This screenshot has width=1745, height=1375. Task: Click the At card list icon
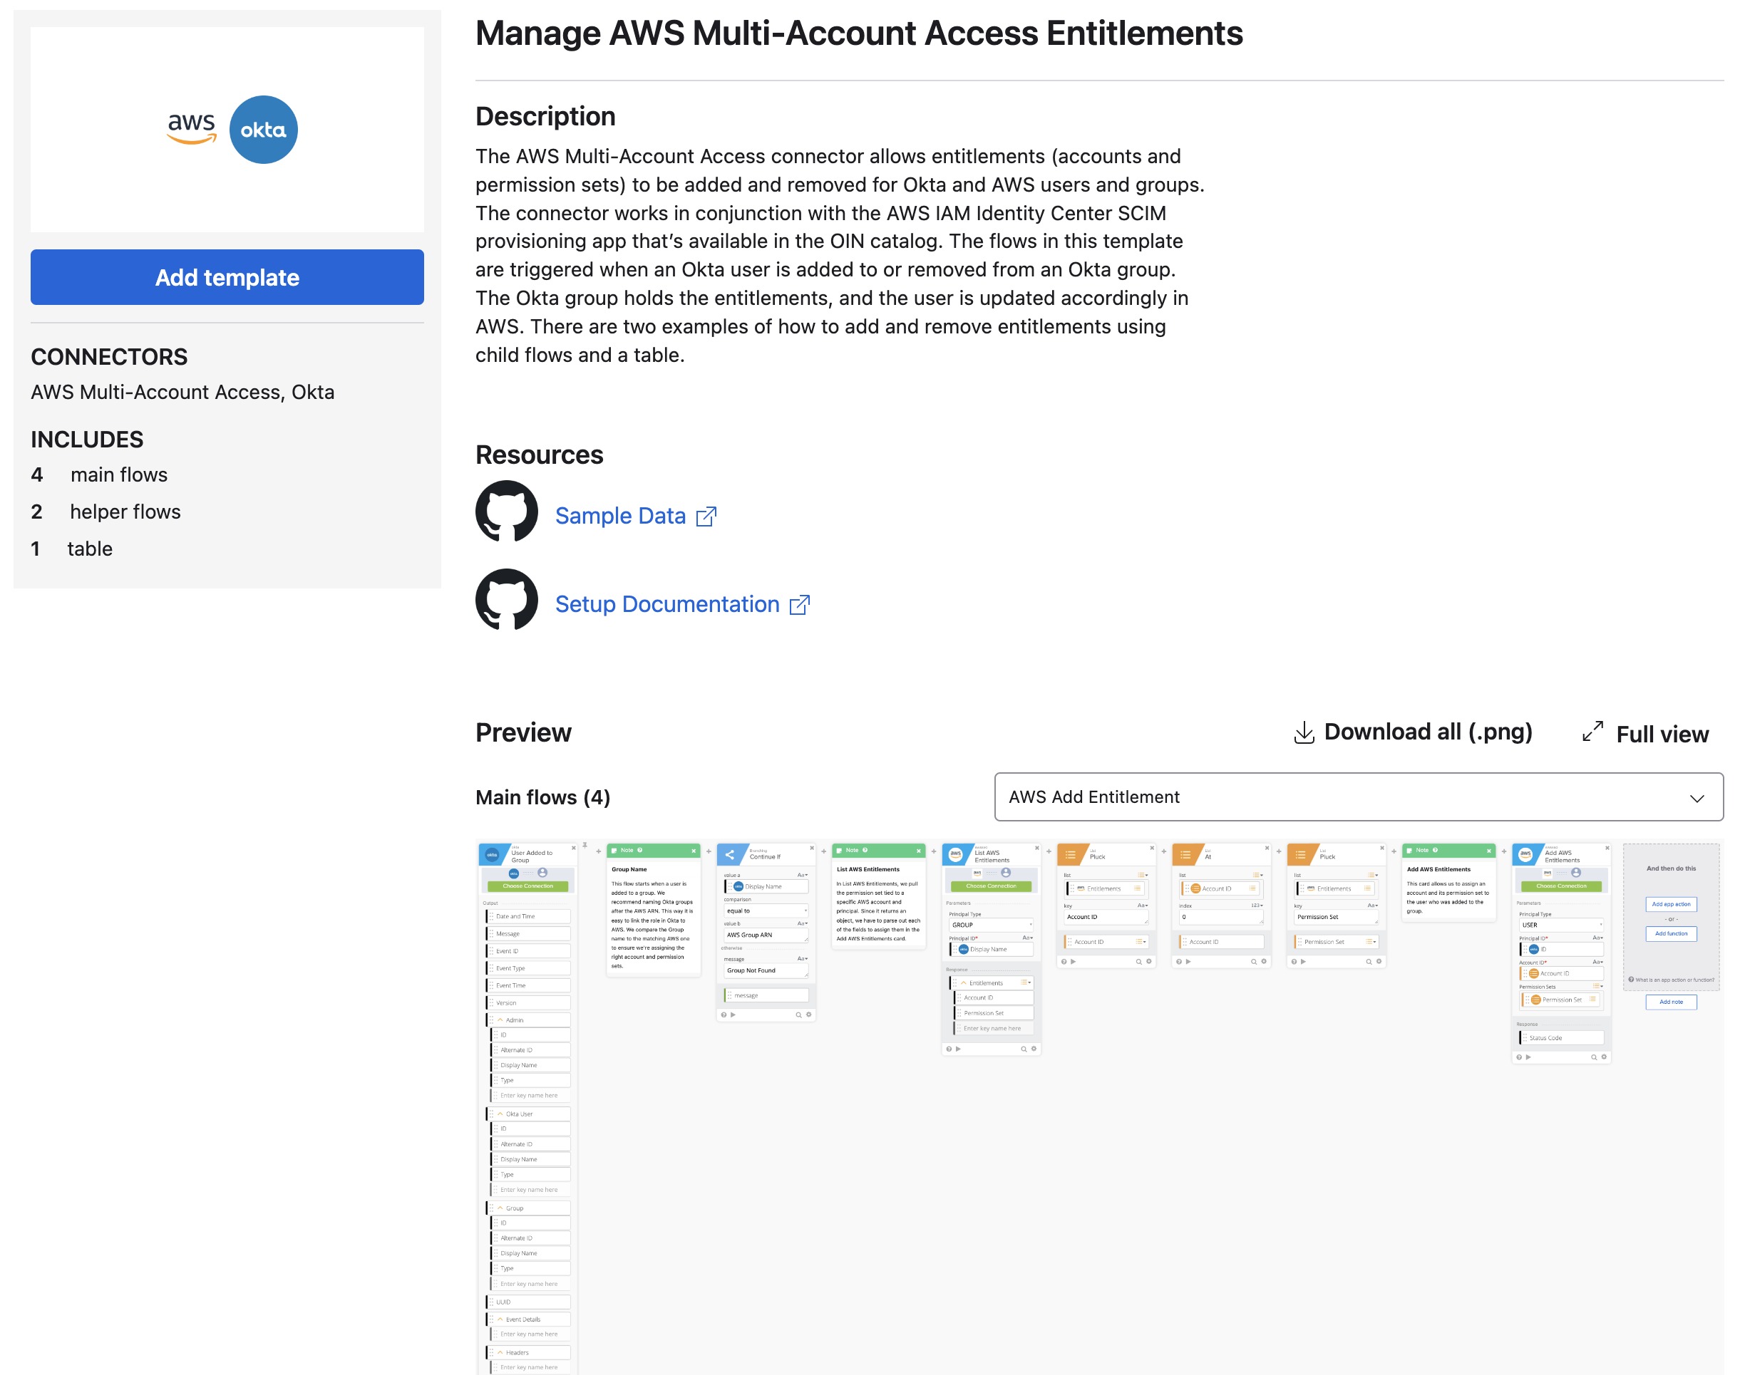coord(1185,855)
